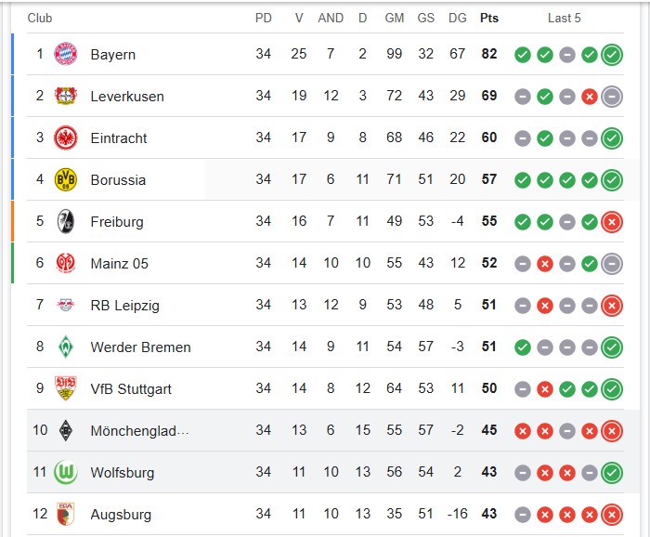Click the Bayern Munich club crest

pos(66,54)
